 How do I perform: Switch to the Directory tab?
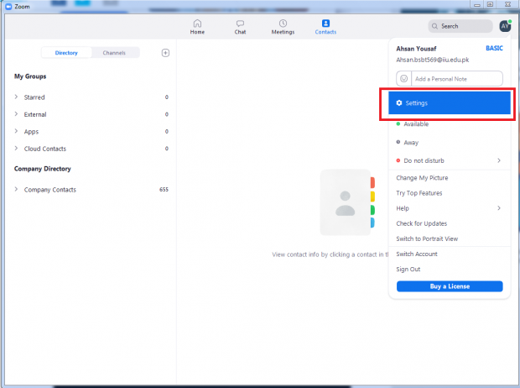tap(66, 53)
